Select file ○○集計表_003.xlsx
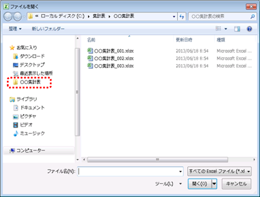Image resolution: width=260 pixels, height=197 pixels. (x=114, y=66)
